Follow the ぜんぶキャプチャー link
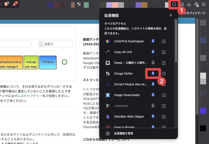The width and height of the screenshot is (209, 144). (x=28, y=96)
